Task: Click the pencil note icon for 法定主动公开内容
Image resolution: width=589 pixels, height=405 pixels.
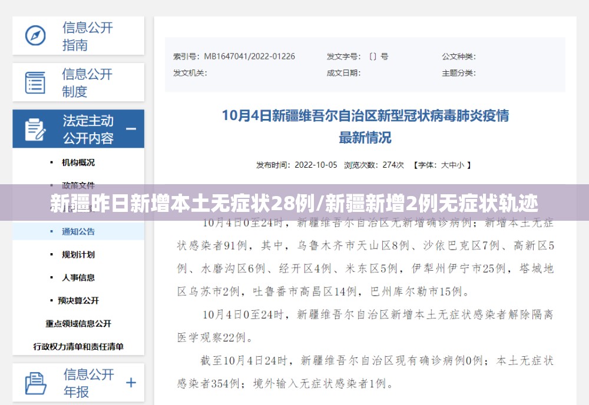Action: click(35, 130)
